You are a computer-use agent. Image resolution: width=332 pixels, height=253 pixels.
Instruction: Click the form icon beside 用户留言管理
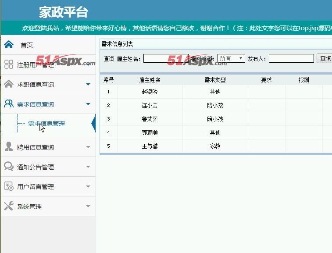[x=9, y=186]
